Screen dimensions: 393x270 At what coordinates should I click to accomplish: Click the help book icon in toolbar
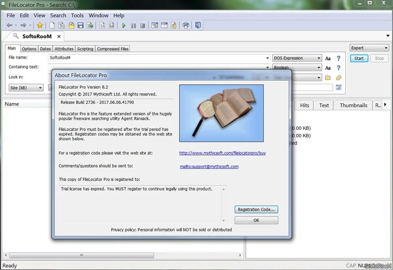click(198, 25)
